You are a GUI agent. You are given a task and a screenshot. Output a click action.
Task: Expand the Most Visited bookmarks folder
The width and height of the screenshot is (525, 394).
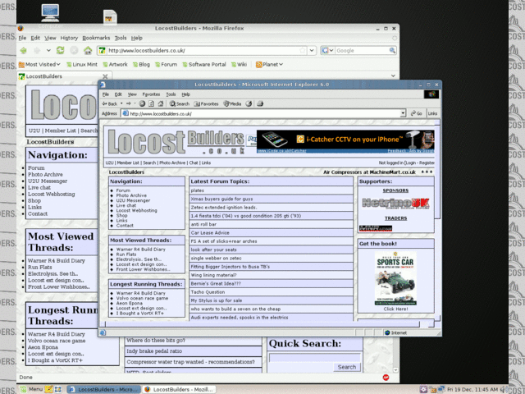coord(39,64)
